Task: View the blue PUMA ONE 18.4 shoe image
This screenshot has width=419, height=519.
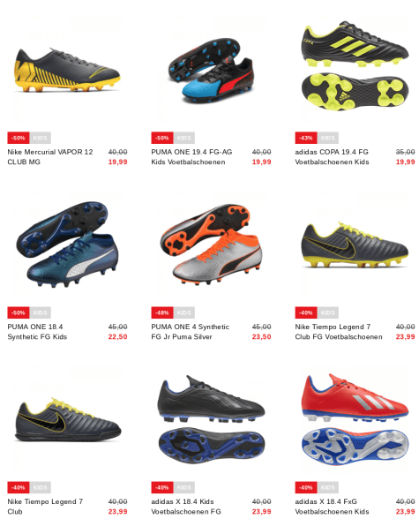Action: tap(67, 244)
